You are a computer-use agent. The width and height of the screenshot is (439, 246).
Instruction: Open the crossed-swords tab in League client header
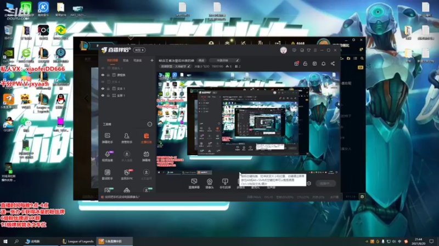243,43
